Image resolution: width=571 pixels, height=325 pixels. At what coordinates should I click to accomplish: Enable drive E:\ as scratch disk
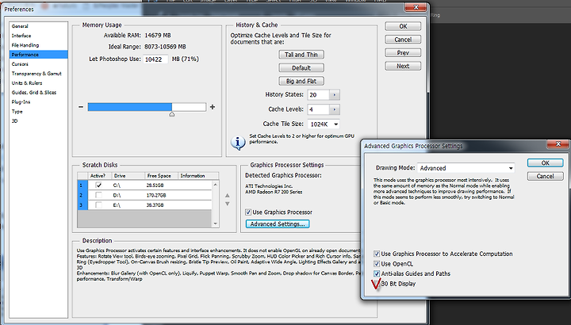[98, 205]
